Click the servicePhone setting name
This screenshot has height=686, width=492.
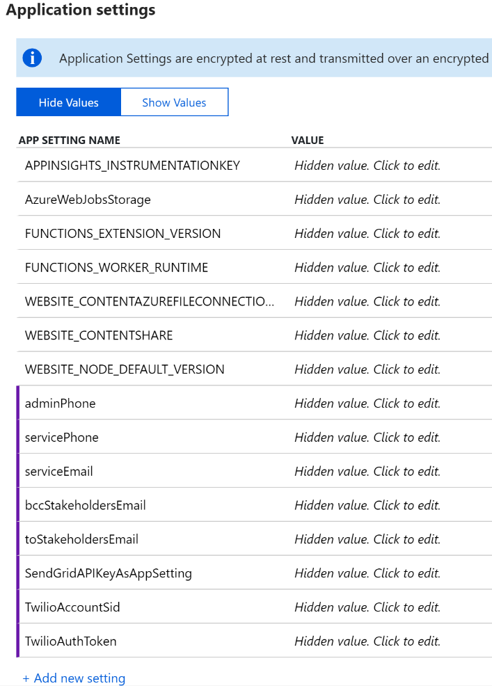(x=62, y=438)
